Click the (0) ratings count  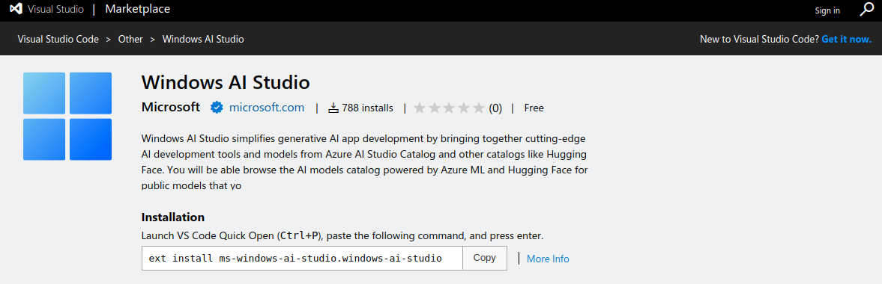click(x=495, y=108)
